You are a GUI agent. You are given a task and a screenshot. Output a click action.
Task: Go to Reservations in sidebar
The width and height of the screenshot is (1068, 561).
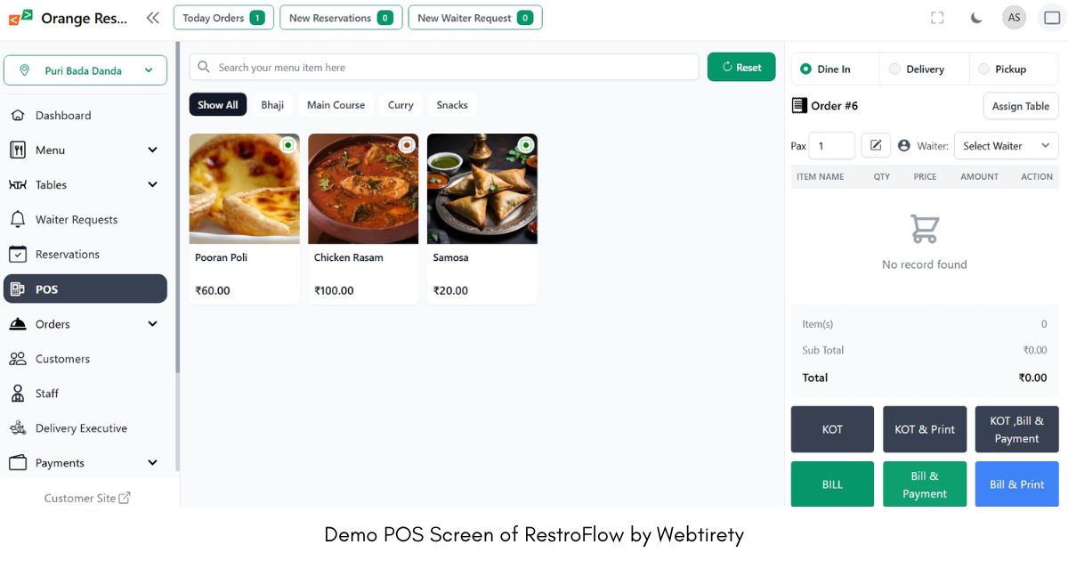pos(67,255)
